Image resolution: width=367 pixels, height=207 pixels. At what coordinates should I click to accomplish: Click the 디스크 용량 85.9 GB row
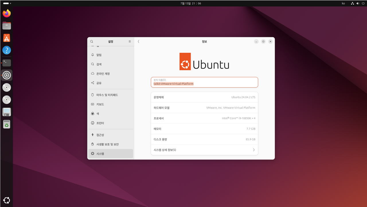(204, 139)
